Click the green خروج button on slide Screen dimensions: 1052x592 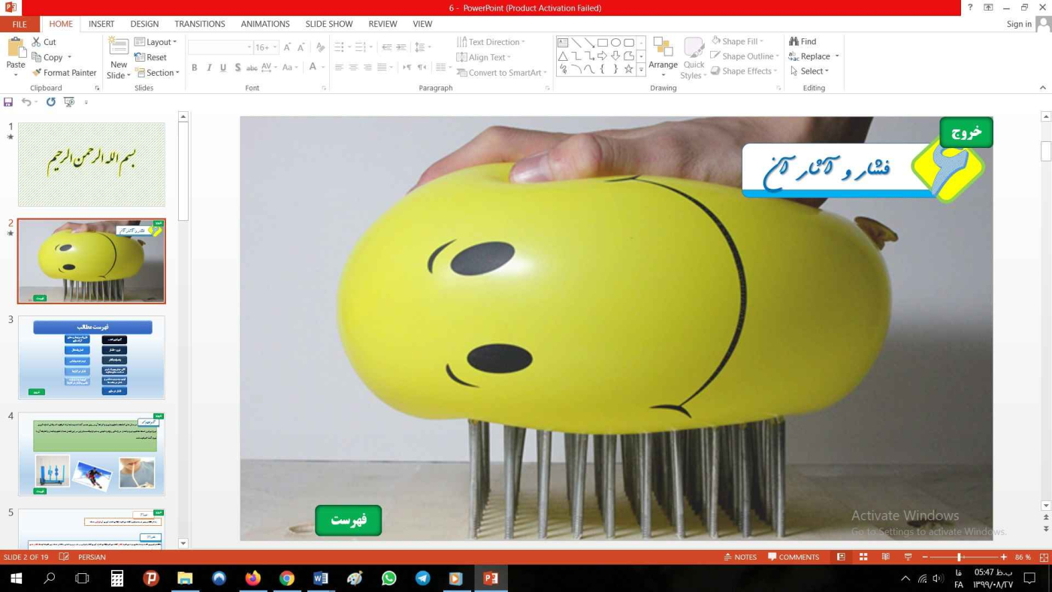click(966, 132)
